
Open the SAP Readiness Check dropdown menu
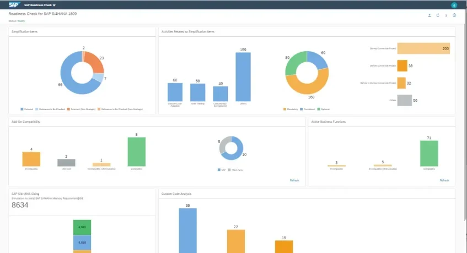click(x=40, y=5)
